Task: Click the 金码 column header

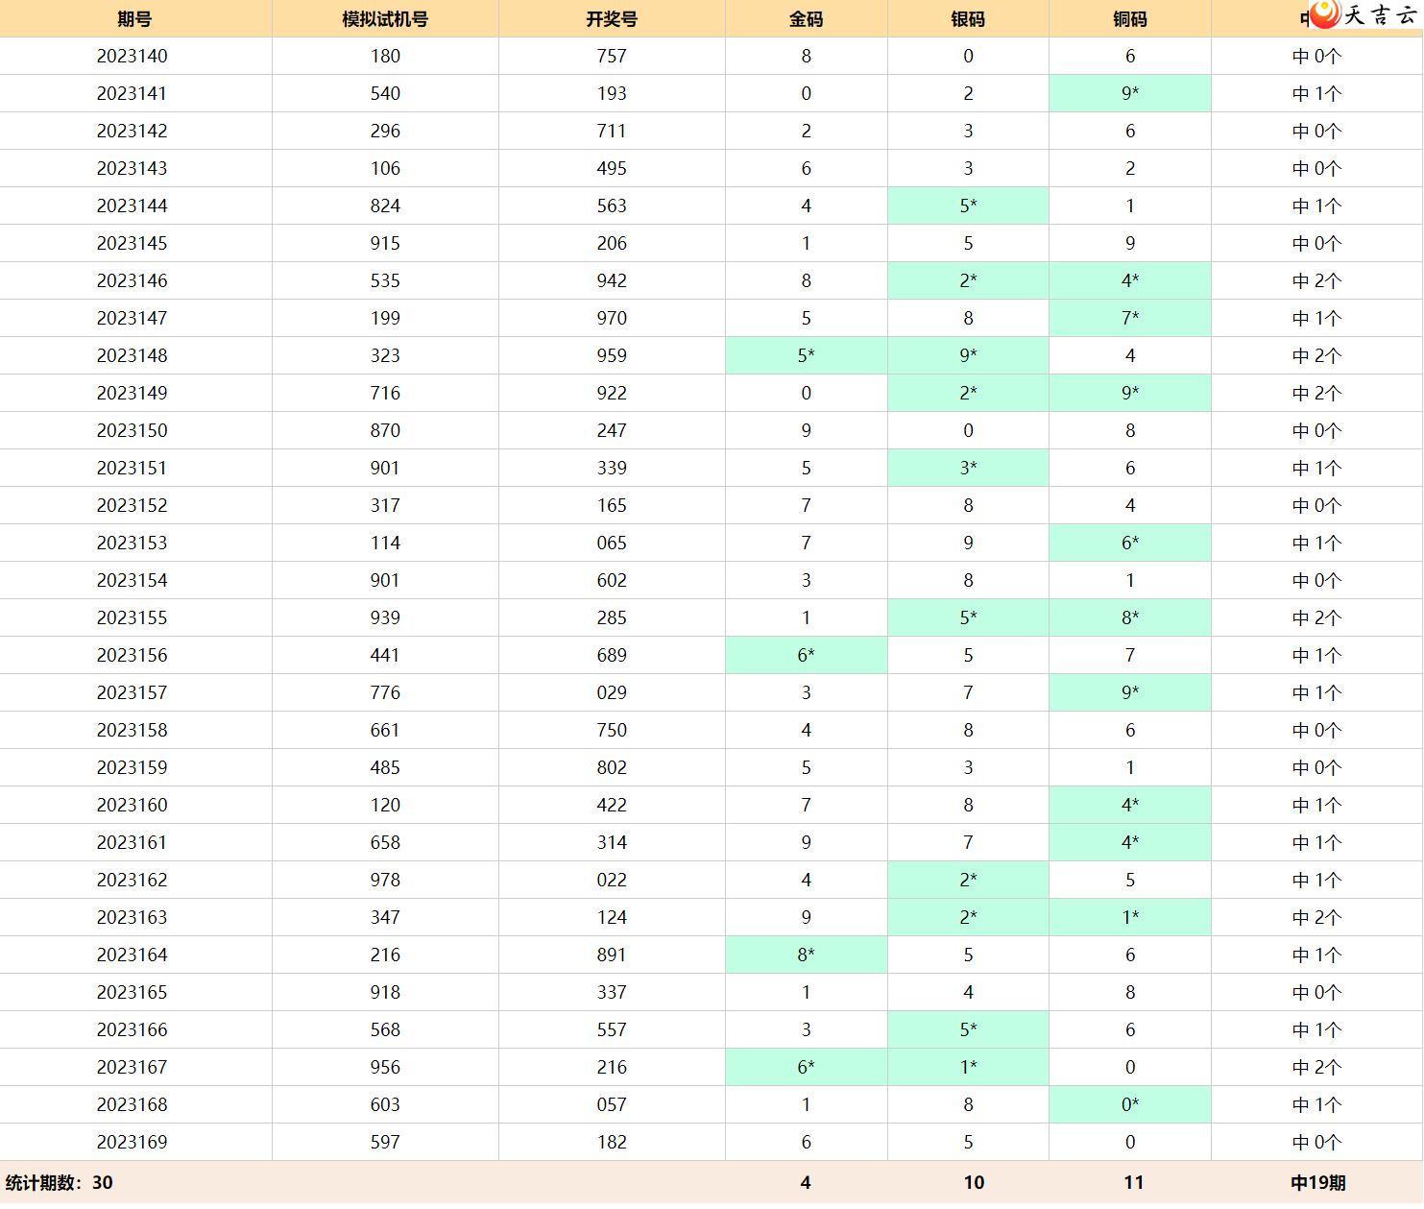Action: [806, 19]
